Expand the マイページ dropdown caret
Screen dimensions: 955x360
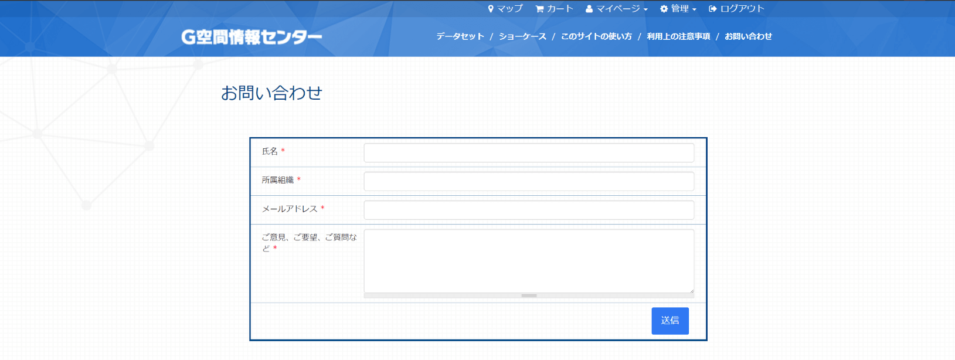(x=645, y=9)
